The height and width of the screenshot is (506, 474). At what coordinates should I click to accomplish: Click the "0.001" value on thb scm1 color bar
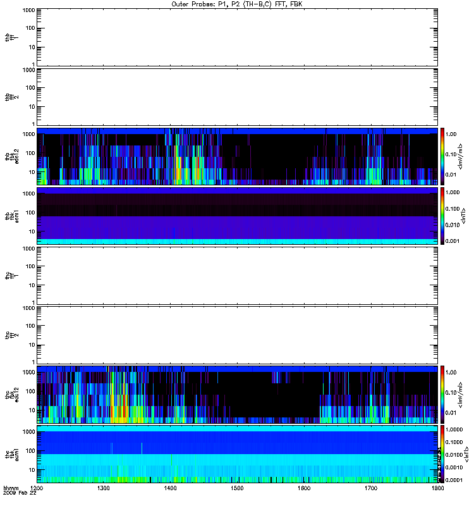pyautogui.click(x=453, y=241)
